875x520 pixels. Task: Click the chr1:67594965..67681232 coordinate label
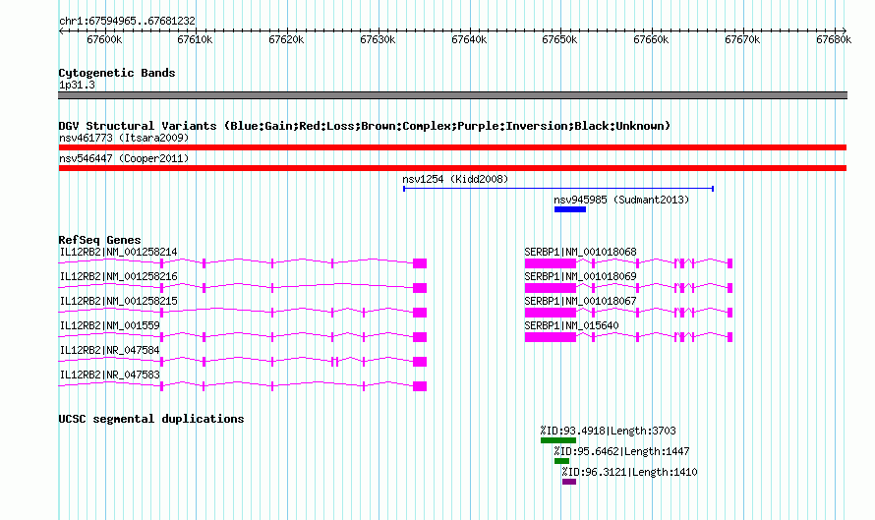click(127, 21)
